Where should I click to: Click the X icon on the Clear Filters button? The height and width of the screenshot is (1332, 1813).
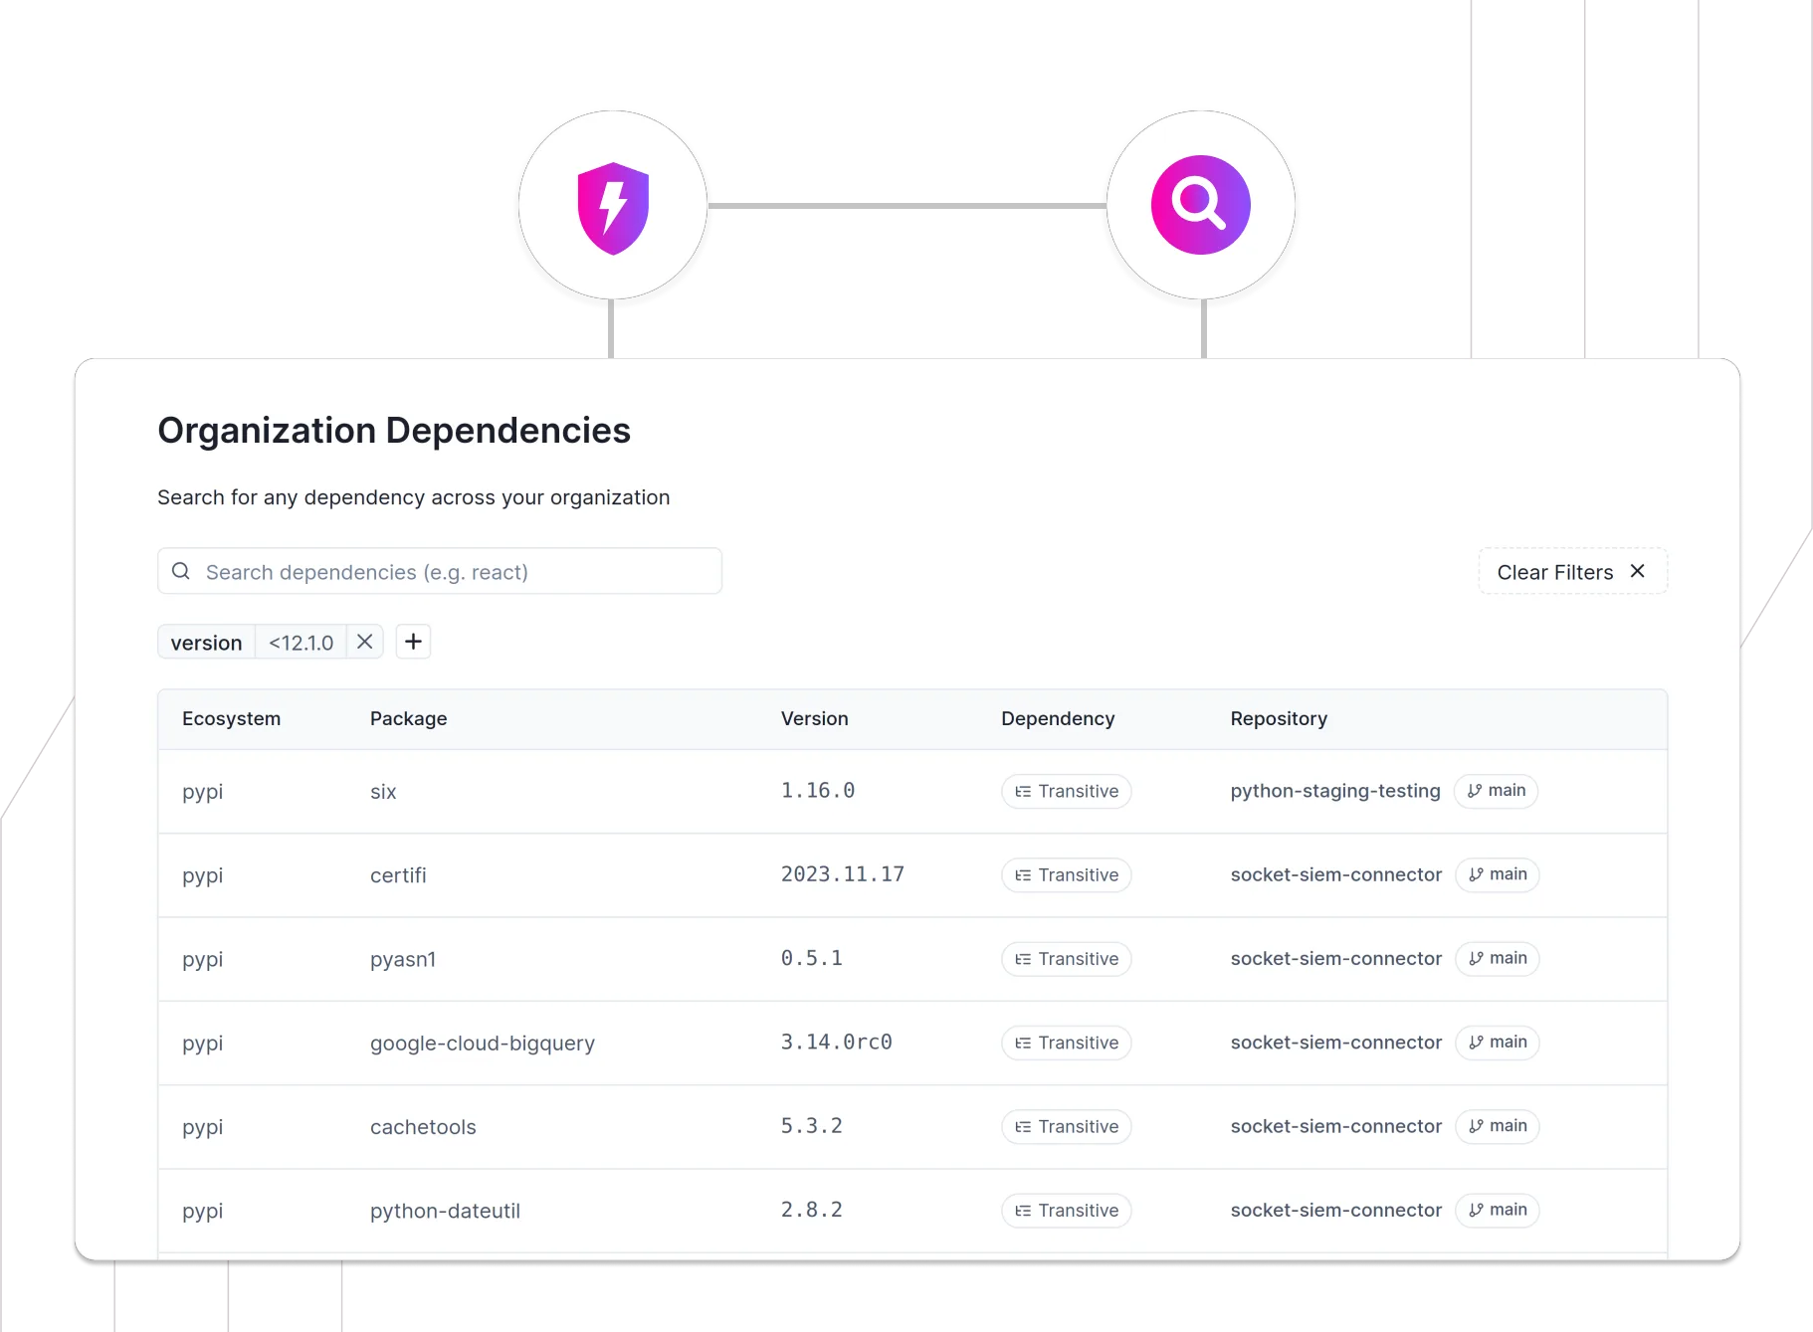click(x=1638, y=570)
